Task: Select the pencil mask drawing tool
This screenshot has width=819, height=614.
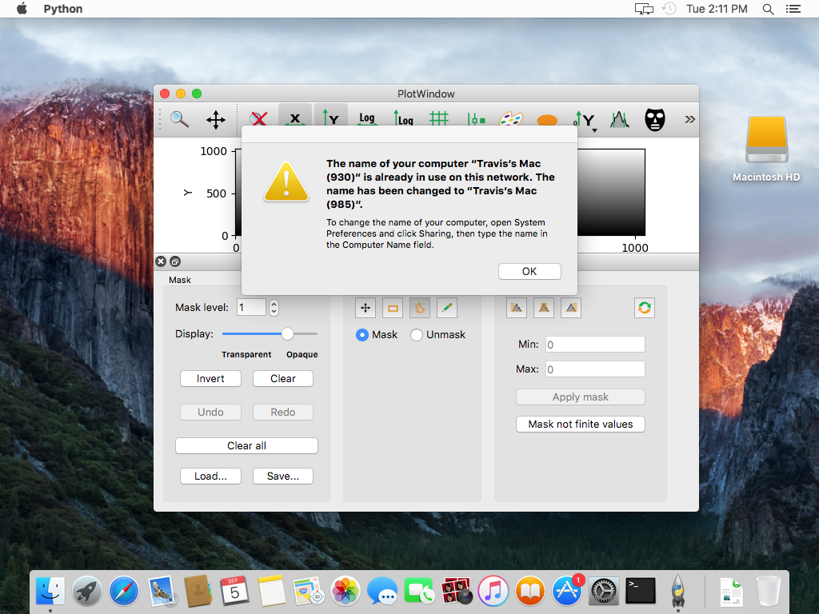Action: tap(447, 308)
